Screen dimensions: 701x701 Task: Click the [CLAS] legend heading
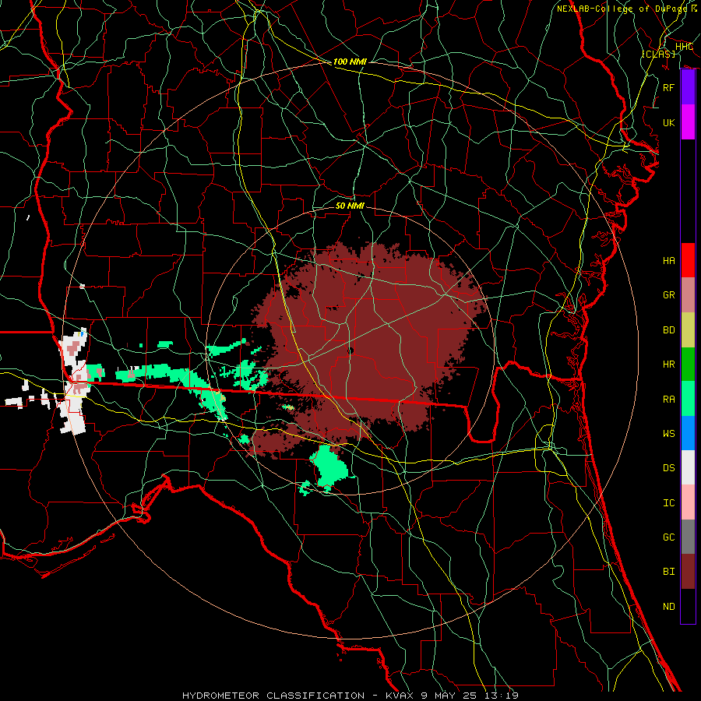(x=658, y=54)
